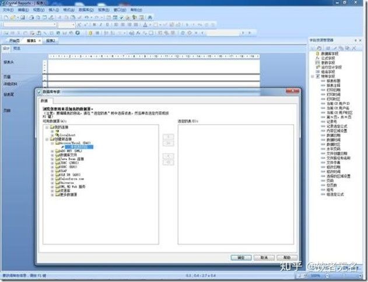The height and width of the screenshot is (282, 368).
Task: Click the remove all << button
Action: 169,162
